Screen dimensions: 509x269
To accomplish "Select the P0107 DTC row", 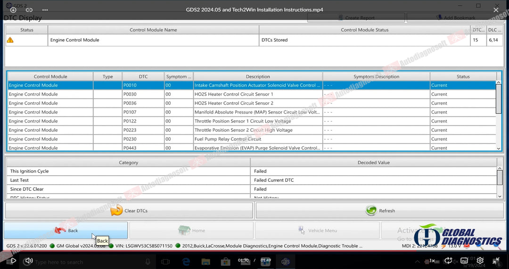I will (x=252, y=112).
